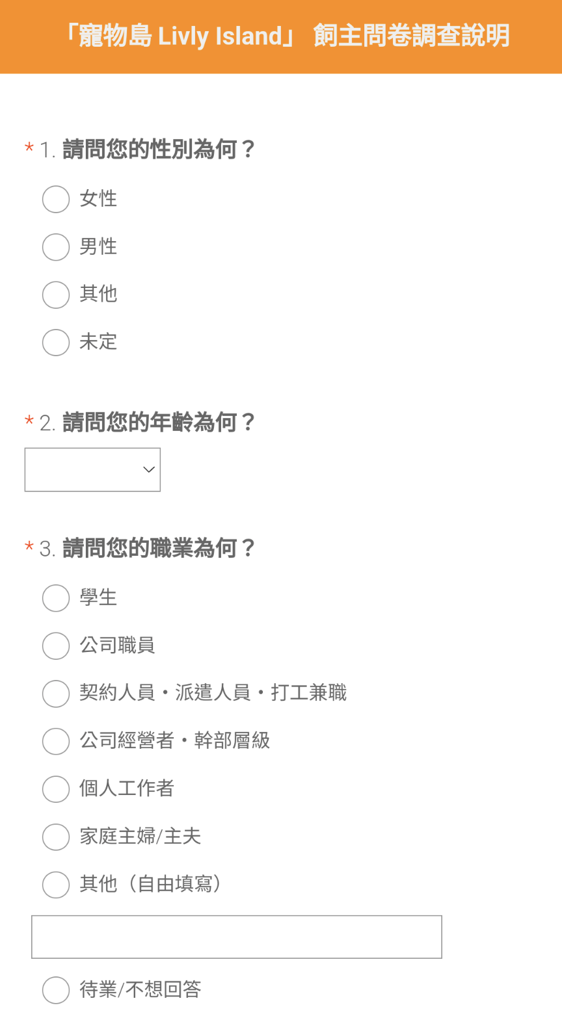Image resolution: width=562 pixels, height=1016 pixels.
Task: Select the 男性 gender option
Action: [56, 247]
